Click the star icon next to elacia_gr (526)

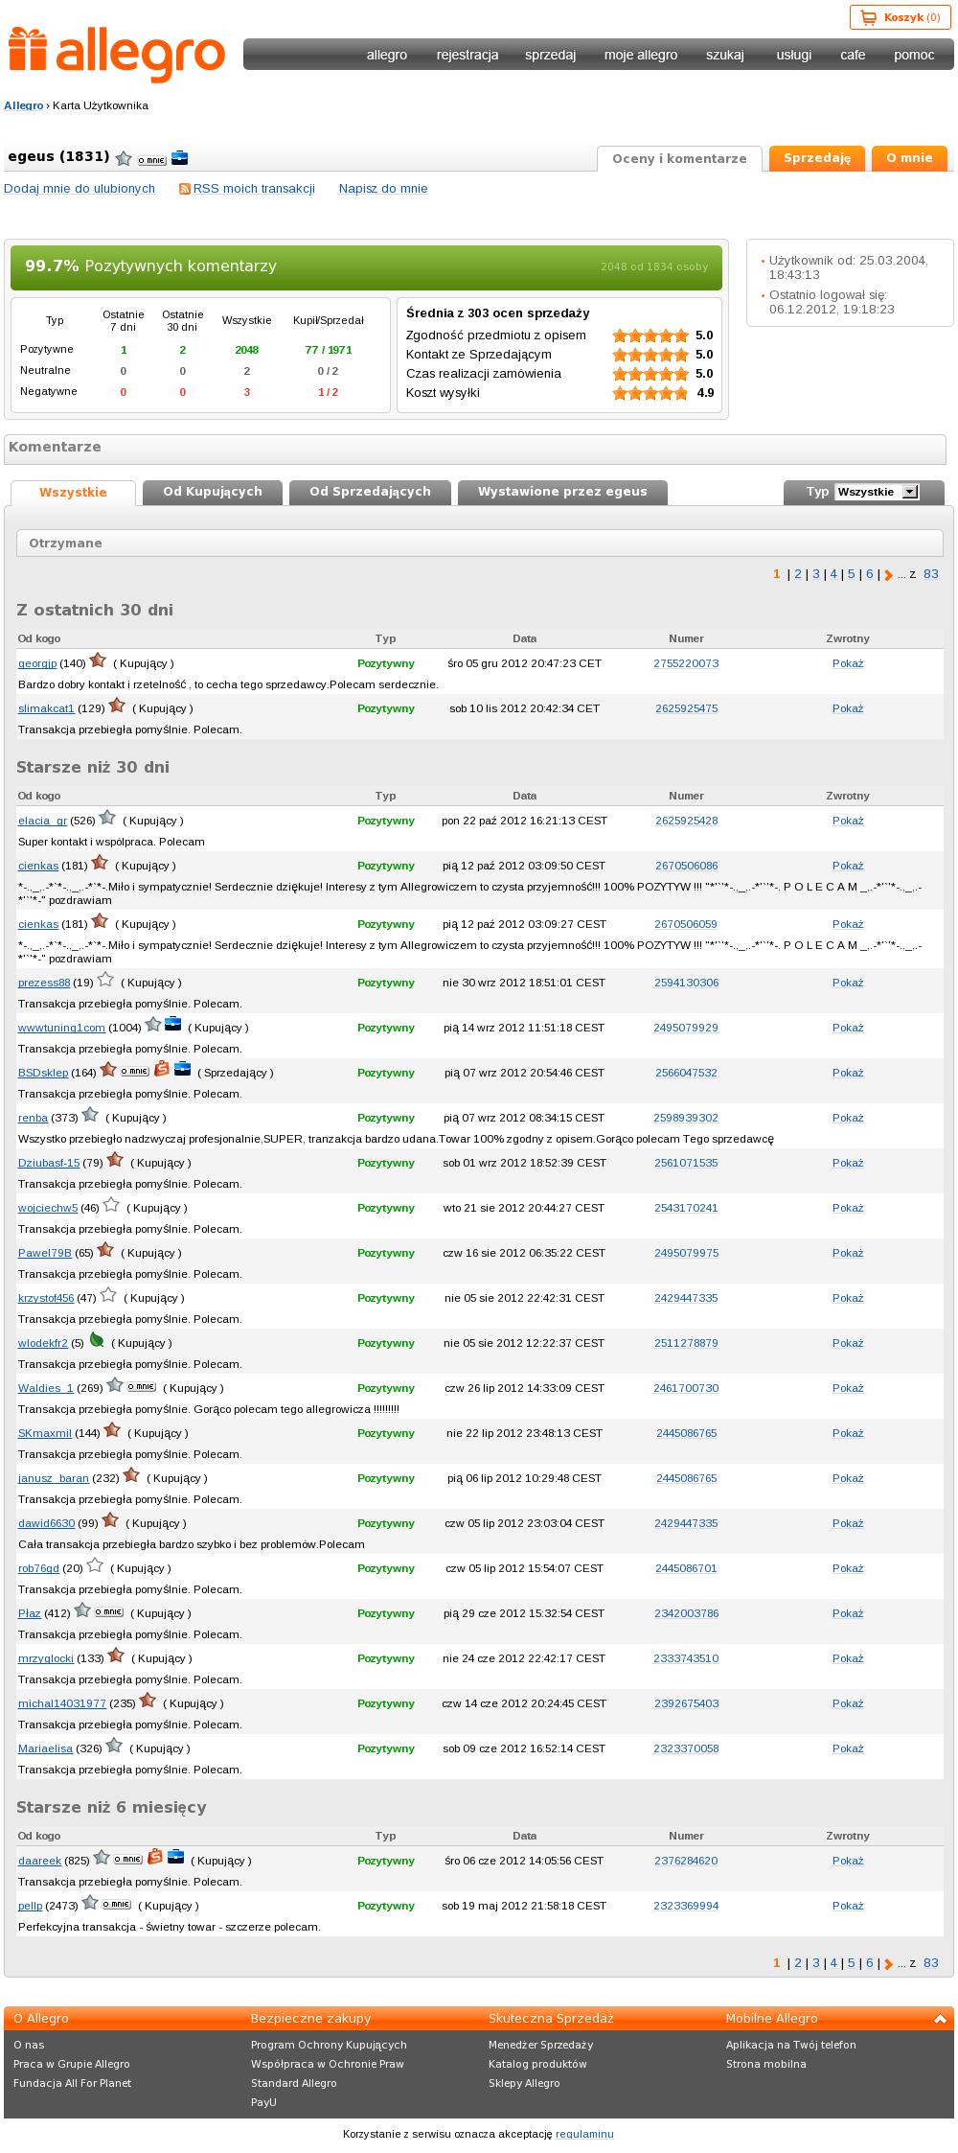click(107, 818)
